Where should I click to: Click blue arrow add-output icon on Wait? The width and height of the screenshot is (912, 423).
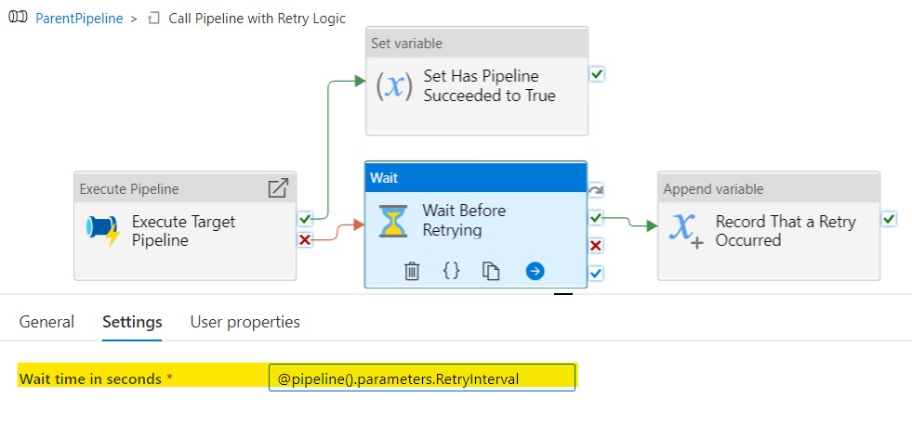[x=535, y=271]
